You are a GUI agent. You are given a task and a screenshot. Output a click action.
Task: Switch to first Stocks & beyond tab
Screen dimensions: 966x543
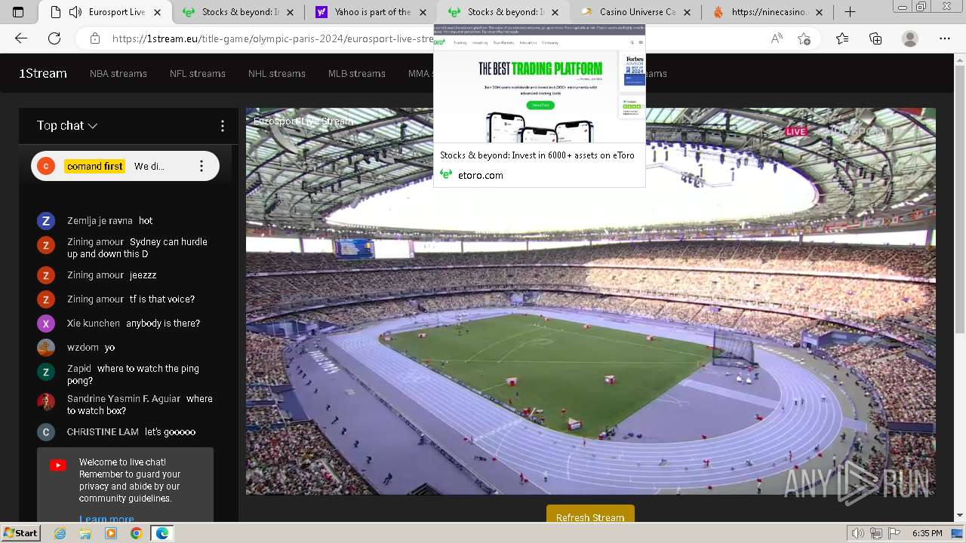tap(239, 12)
